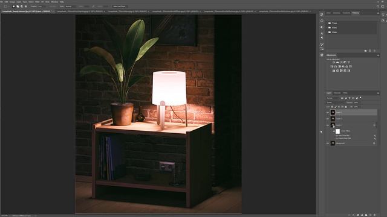387x217 pixels.
Task: Select the Background layer row
Action: click(352, 143)
